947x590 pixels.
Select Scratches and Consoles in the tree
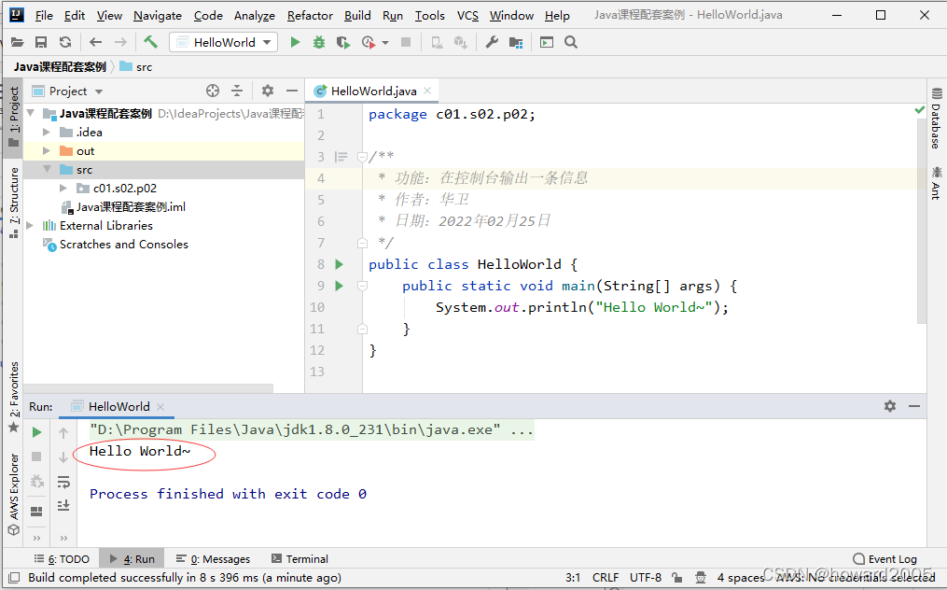pos(124,245)
